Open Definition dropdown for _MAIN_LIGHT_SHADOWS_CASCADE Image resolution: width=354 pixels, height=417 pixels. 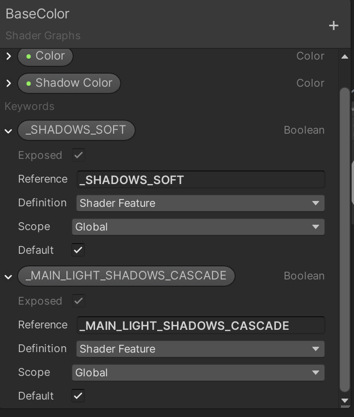coord(200,349)
